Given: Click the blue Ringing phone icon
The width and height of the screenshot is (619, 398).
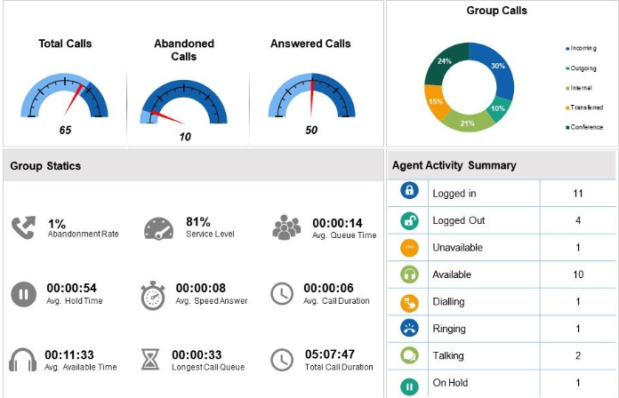Looking at the screenshot, I should pos(409,329).
